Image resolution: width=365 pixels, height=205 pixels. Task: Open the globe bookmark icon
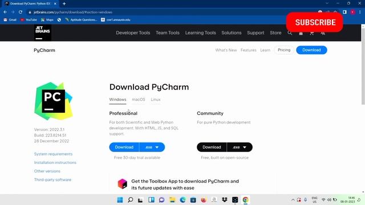[59, 20]
